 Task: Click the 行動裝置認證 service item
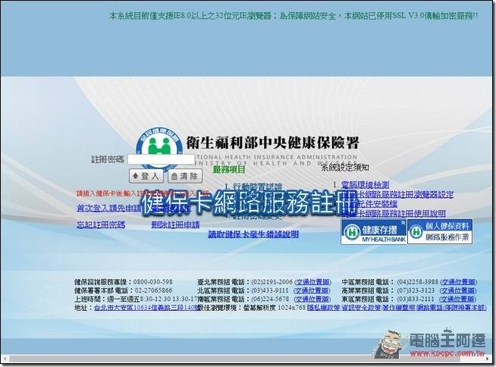point(257,187)
